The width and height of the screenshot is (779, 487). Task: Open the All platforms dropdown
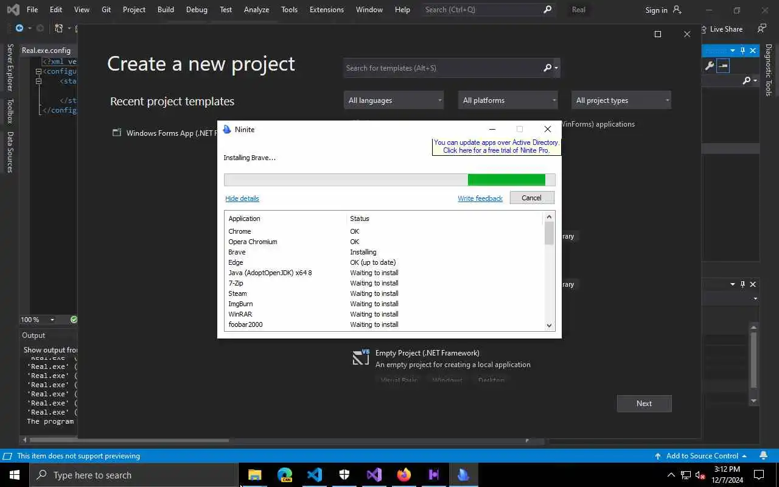[508, 100]
